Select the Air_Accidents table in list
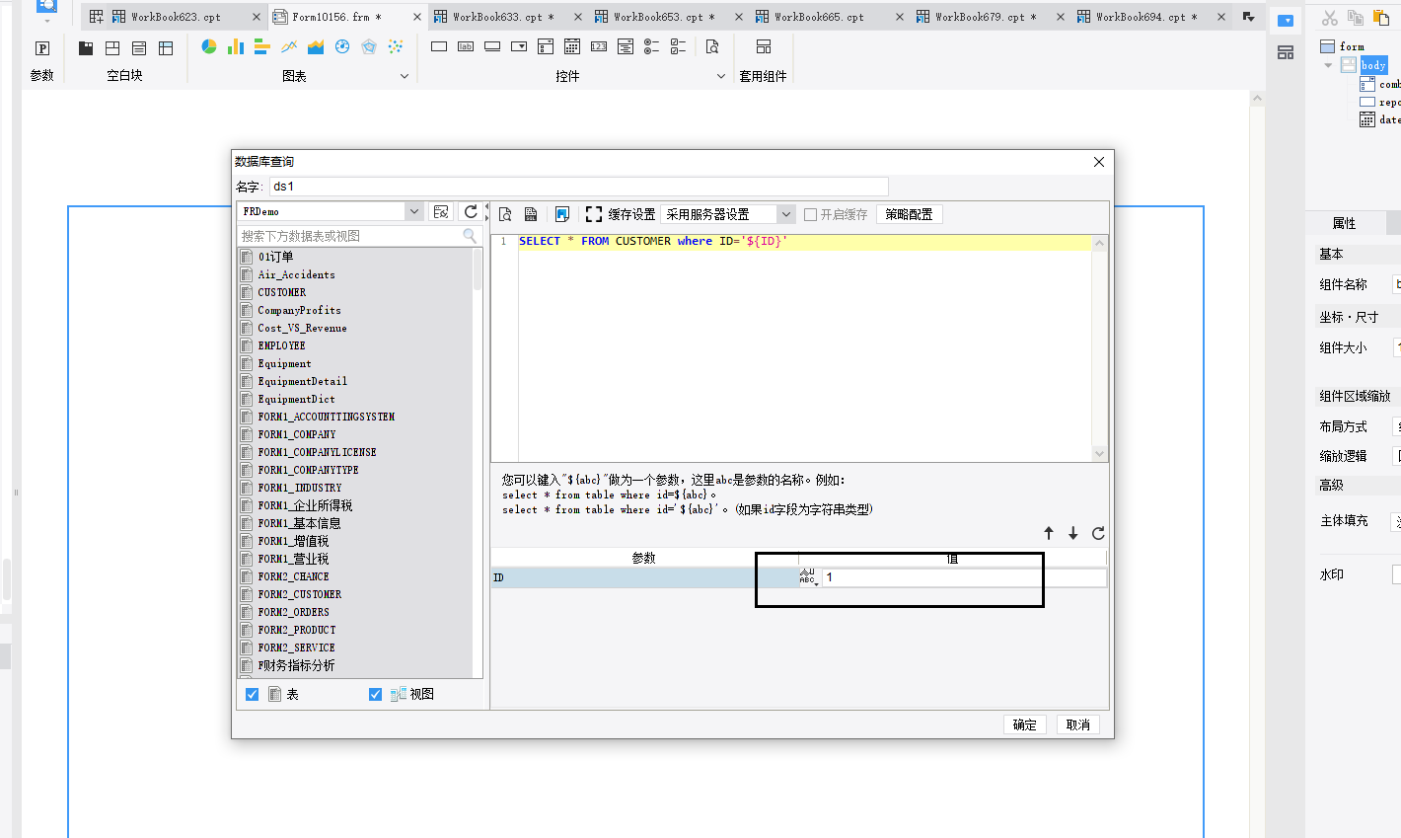This screenshot has height=838, width=1401. [x=297, y=274]
